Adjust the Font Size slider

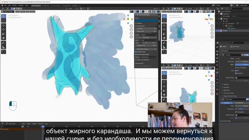(x=146, y=28)
